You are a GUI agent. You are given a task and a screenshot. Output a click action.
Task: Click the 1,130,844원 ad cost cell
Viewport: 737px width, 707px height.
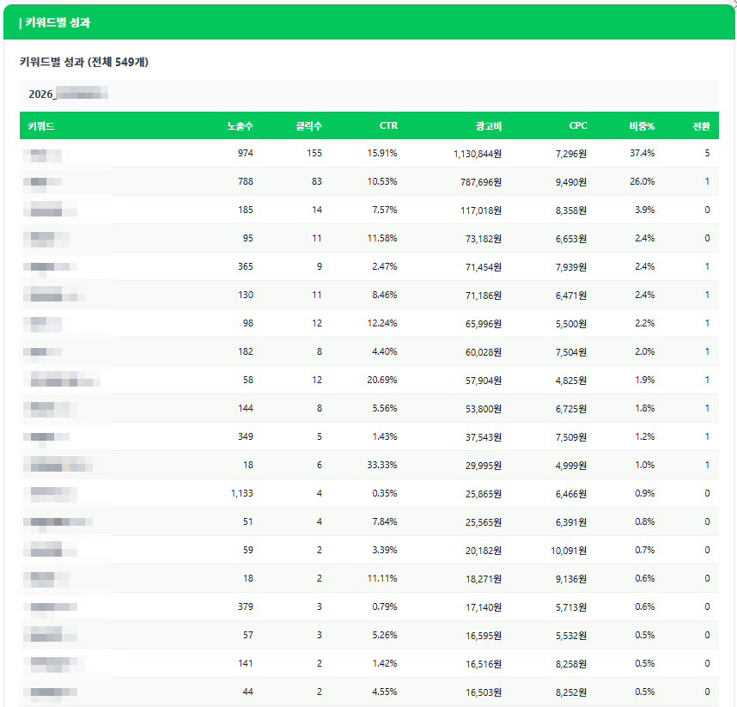tap(477, 154)
